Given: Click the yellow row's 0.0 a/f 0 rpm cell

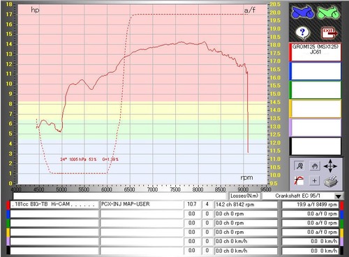Looking at the screenshot, I should [310, 232].
